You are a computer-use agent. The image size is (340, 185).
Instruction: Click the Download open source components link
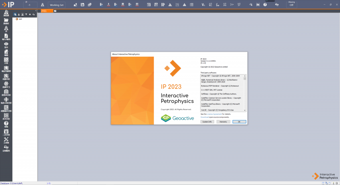pos(205,117)
